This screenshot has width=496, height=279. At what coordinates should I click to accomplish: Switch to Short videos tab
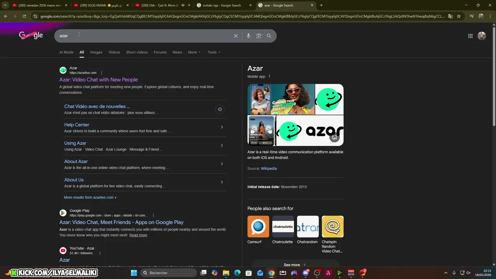coord(137,52)
